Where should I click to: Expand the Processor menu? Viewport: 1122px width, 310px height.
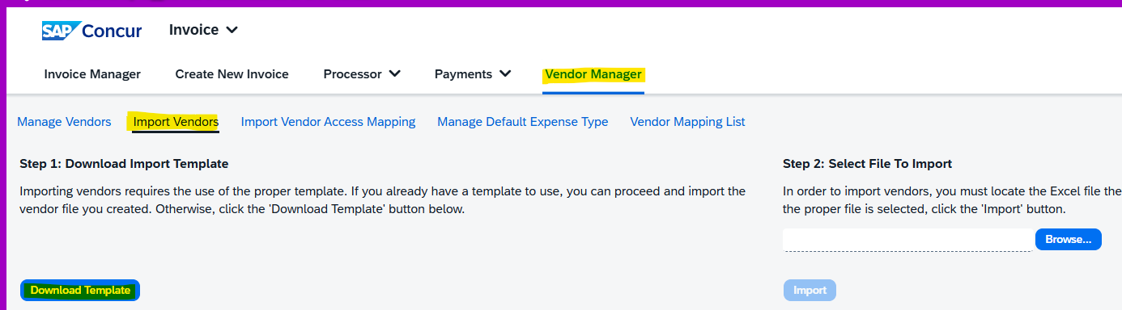(x=362, y=74)
